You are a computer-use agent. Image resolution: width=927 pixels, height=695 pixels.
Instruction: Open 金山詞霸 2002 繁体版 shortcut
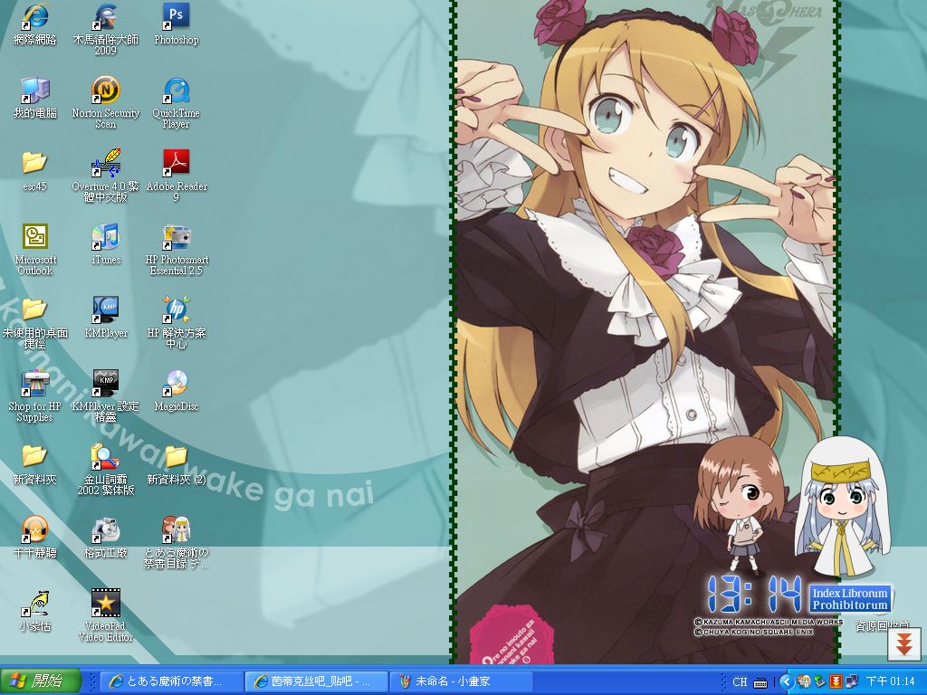coord(105,470)
